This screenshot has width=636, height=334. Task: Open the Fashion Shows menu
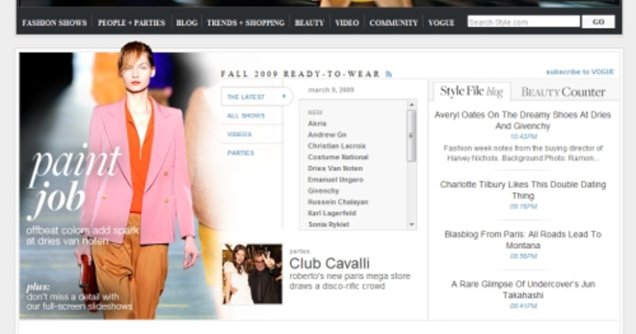click(x=54, y=23)
